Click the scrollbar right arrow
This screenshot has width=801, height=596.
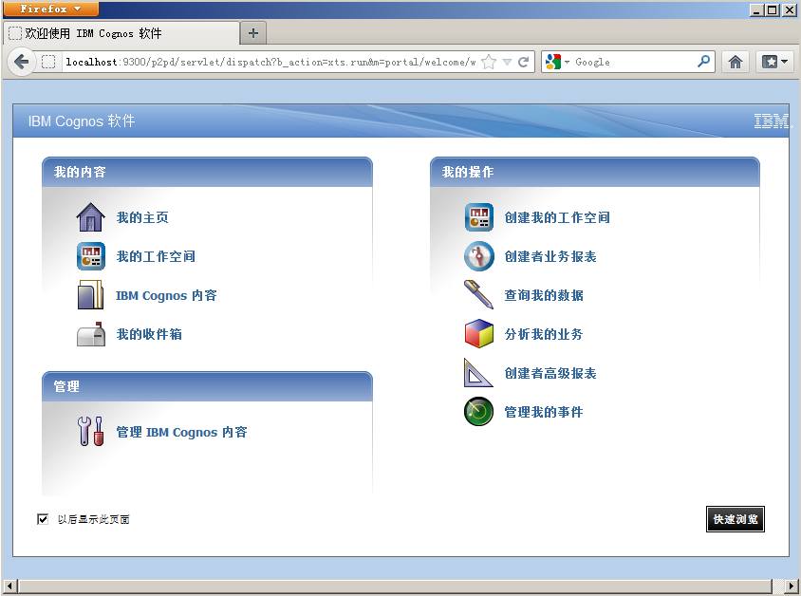792,586
